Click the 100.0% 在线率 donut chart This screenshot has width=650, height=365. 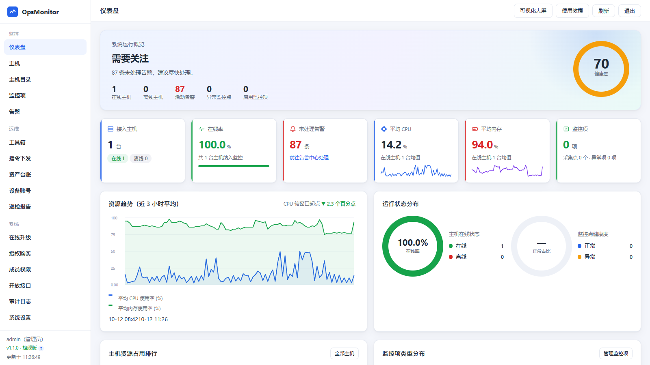[x=413, y=246]
